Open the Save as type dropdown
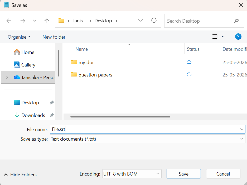The image size is (247, 185). (148, 139)
